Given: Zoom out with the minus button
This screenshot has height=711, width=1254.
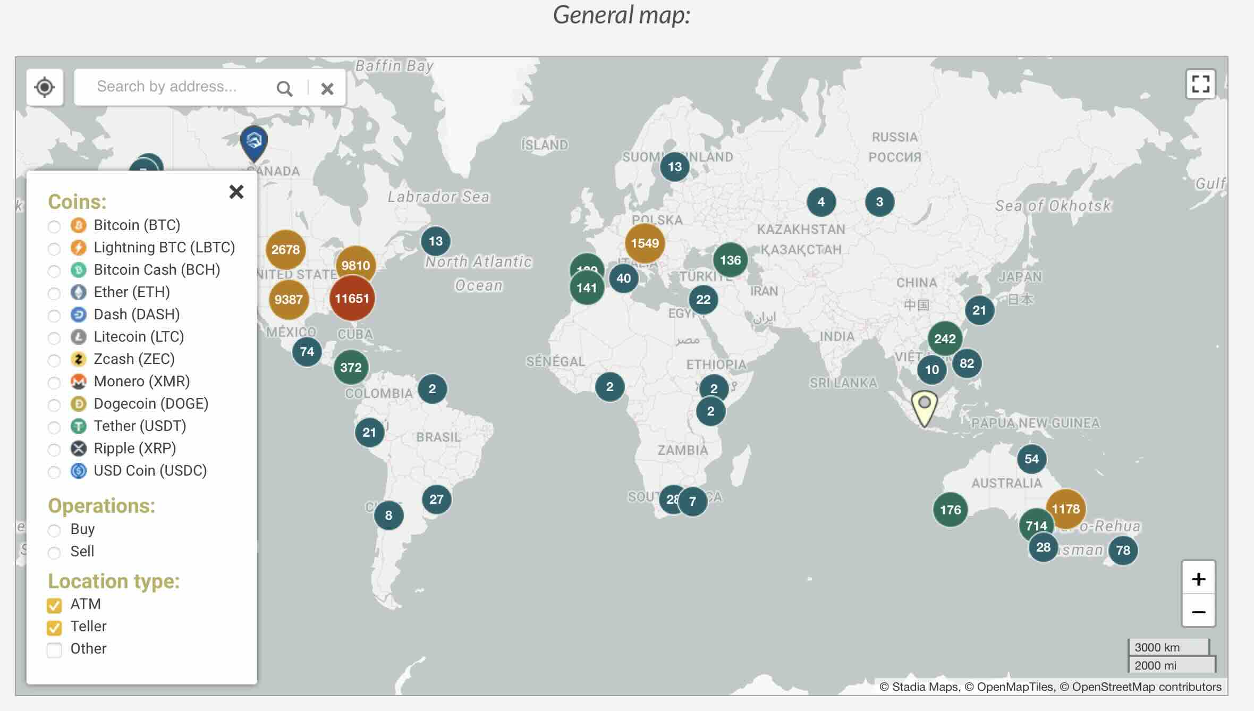Looking at the screenshot, I should pos(1198,612).
